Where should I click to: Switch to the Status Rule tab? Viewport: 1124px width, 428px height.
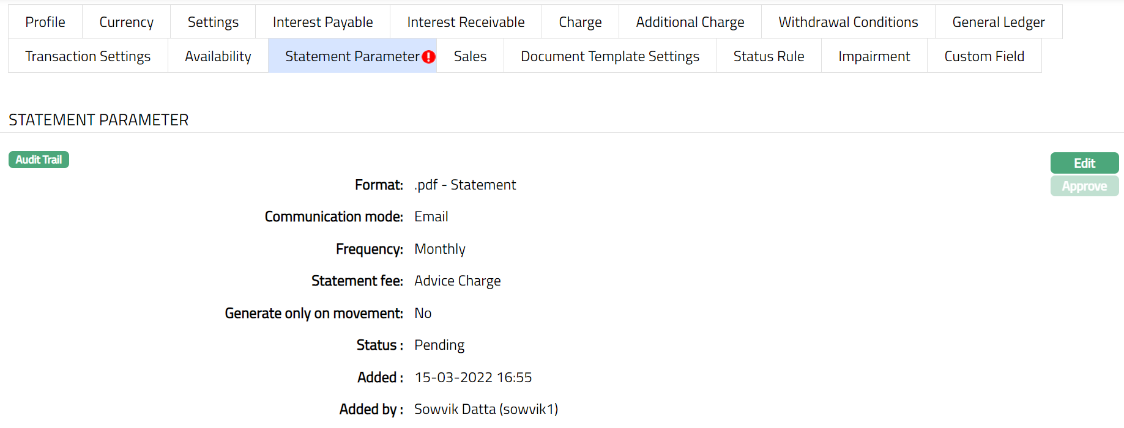(769, 56)
